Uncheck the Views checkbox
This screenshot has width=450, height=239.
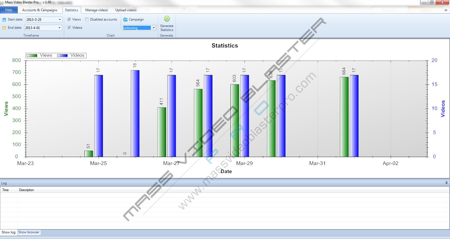pyautogui.click(x=69, y=19)
